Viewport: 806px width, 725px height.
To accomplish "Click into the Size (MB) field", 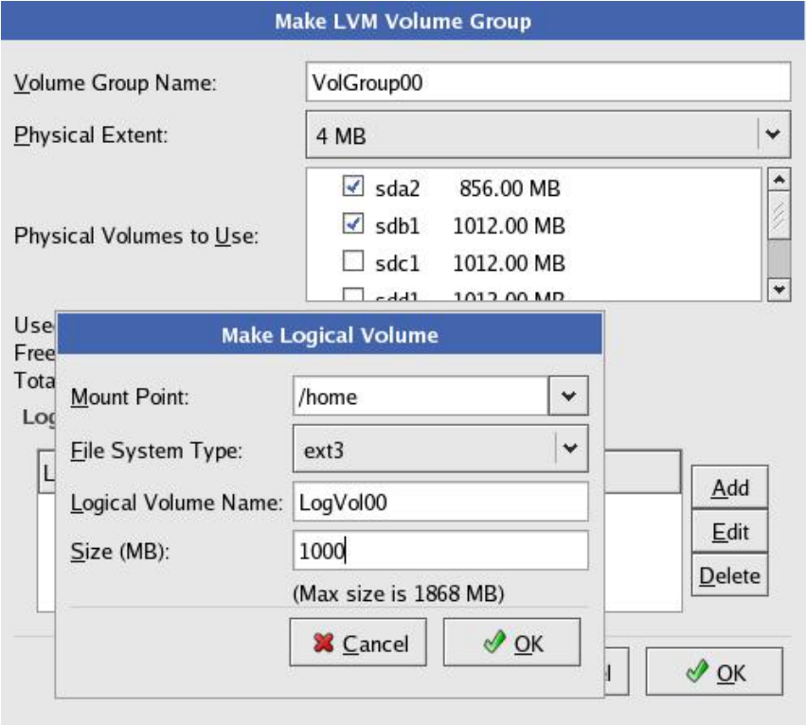I will (x=440, y=551).
